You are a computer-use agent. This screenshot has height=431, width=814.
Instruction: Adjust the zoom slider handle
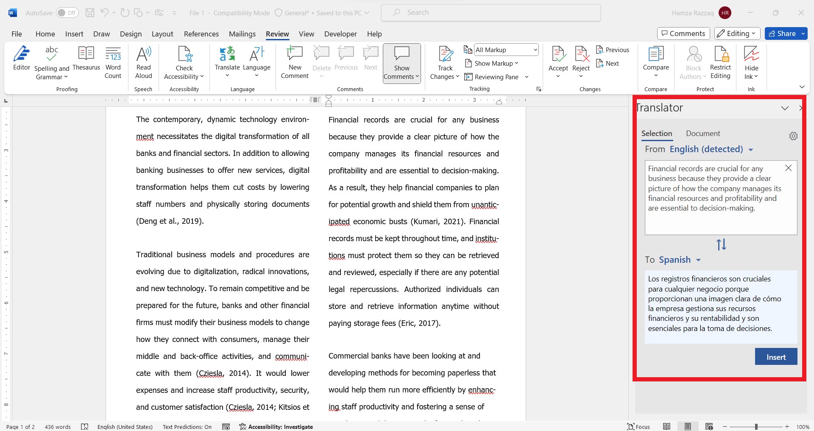756,427
